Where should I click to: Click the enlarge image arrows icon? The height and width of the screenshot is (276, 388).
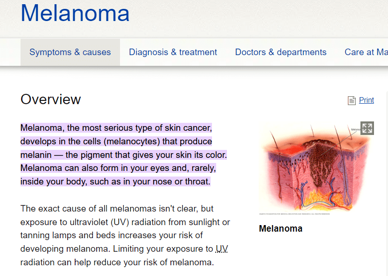367,128
